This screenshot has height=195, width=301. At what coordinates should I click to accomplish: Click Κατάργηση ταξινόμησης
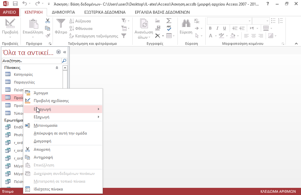click(94, 36)
